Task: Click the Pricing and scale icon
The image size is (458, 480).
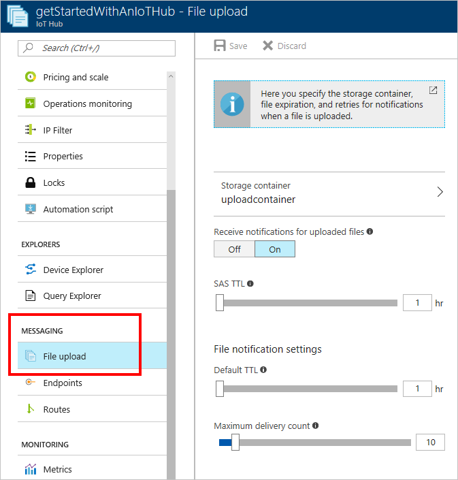Action: pyautogui.click(x=31, y=76)
